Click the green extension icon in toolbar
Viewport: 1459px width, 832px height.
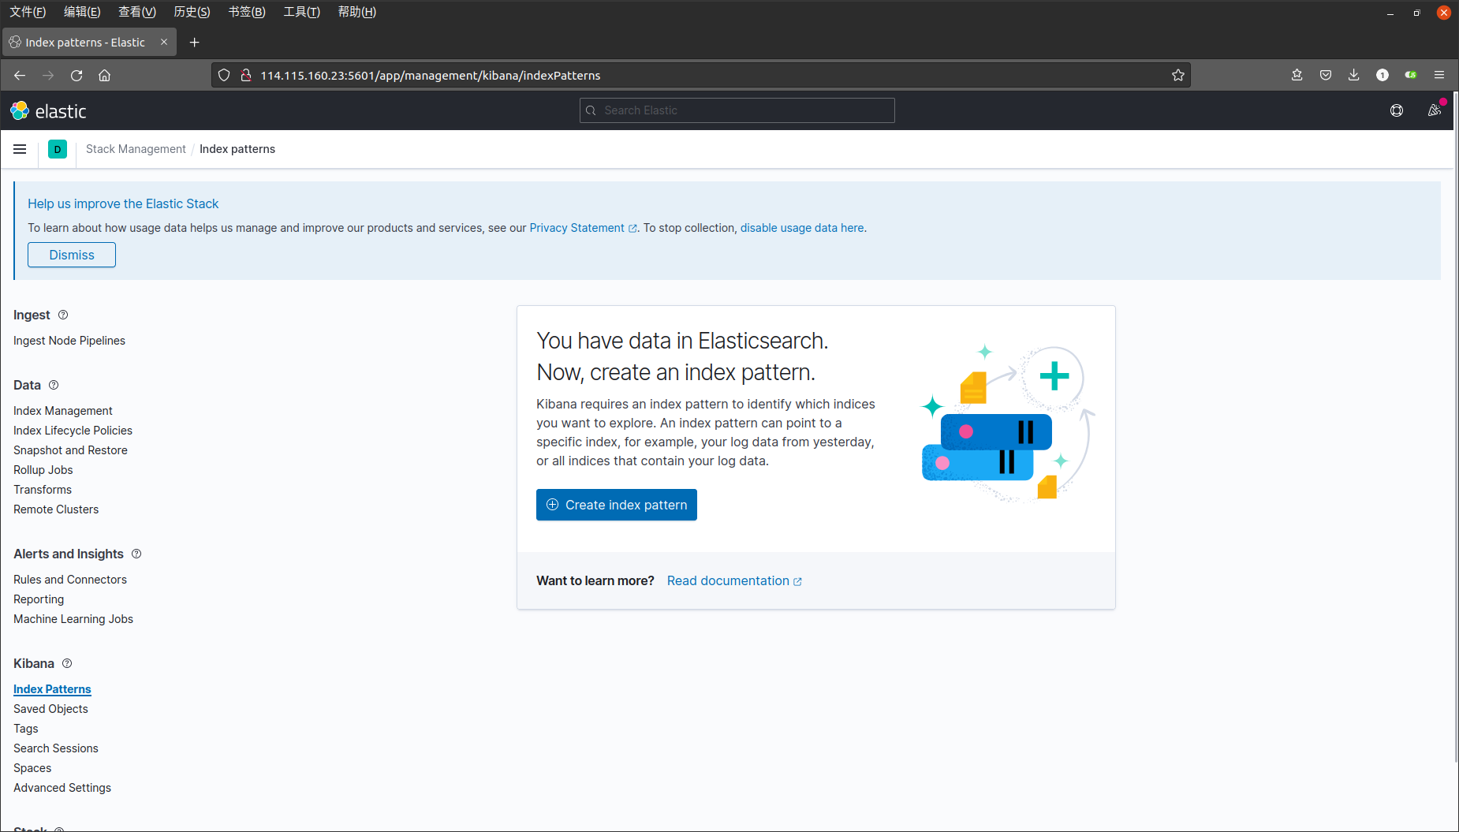point(1411,75)
